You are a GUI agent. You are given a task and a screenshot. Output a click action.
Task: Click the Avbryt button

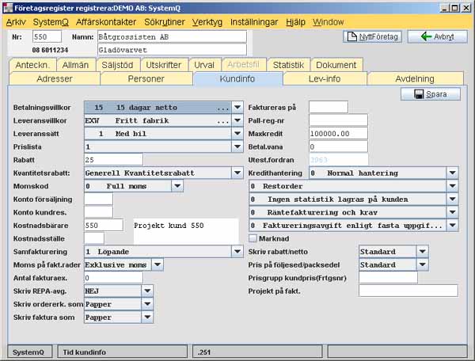(437, 36)
